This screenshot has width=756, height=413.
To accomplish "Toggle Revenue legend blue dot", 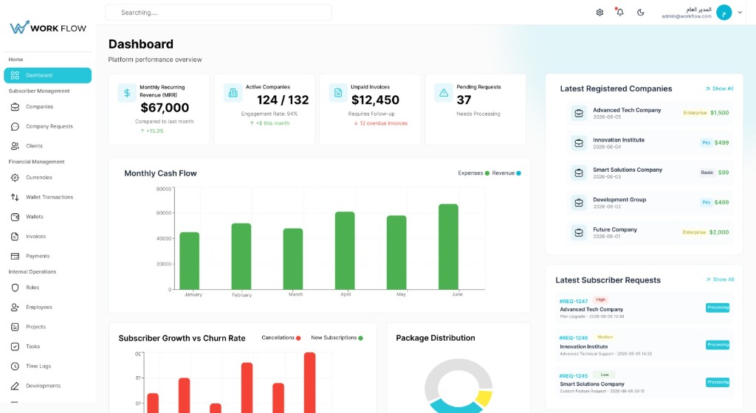I will click(x=519, y=173).
